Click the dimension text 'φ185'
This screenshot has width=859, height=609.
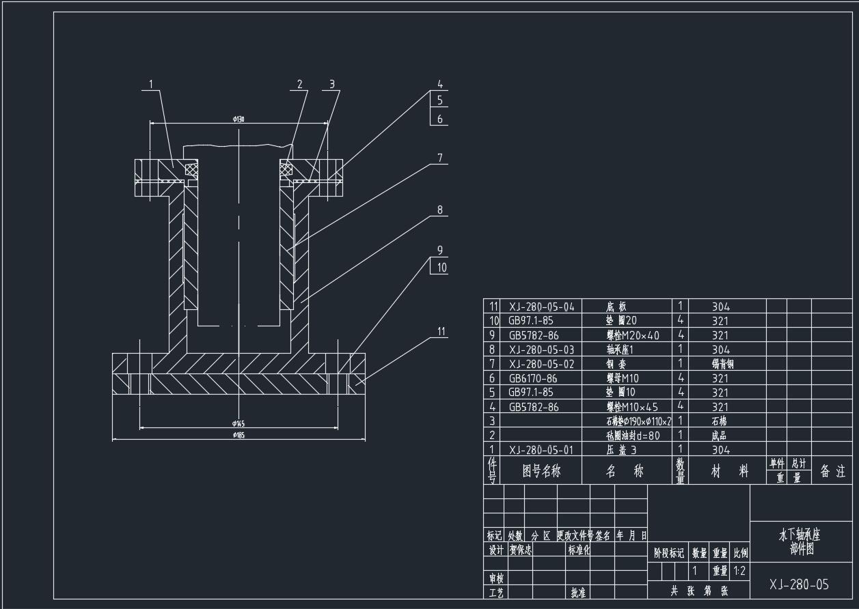(x=238, y=436)
